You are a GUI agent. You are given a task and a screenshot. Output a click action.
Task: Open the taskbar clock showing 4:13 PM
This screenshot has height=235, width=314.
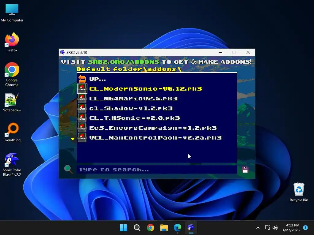[291, 228]
